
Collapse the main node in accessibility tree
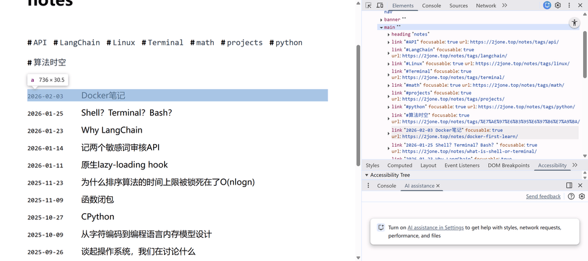point(381,28)
